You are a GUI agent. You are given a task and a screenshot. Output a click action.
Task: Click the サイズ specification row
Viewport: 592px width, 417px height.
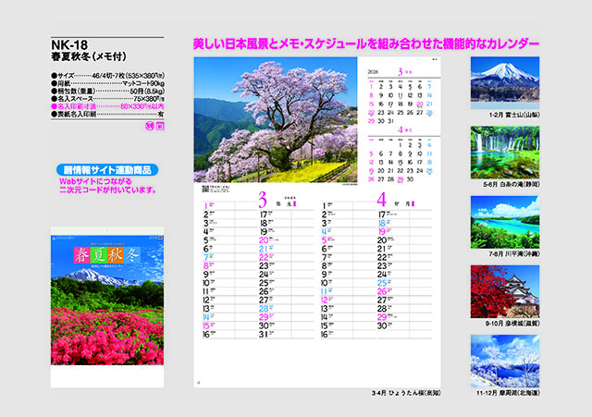tap(107, 76)
